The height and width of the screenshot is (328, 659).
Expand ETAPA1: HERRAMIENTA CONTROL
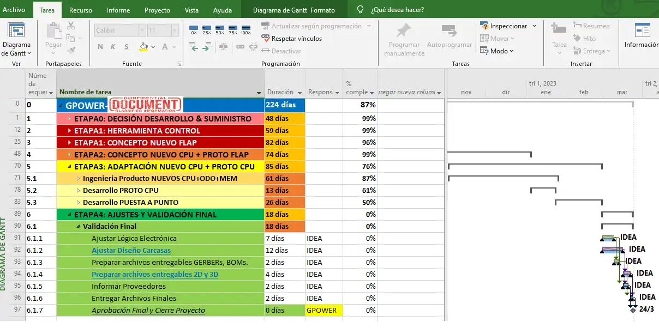pos(69,131)
